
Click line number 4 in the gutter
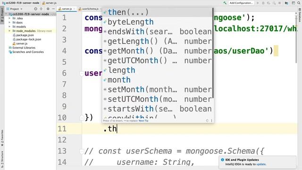[64, 51]
